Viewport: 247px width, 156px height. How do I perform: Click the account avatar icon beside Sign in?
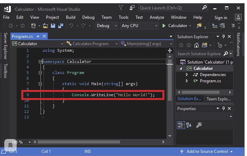pyautogui.click(x=238, y=17)
